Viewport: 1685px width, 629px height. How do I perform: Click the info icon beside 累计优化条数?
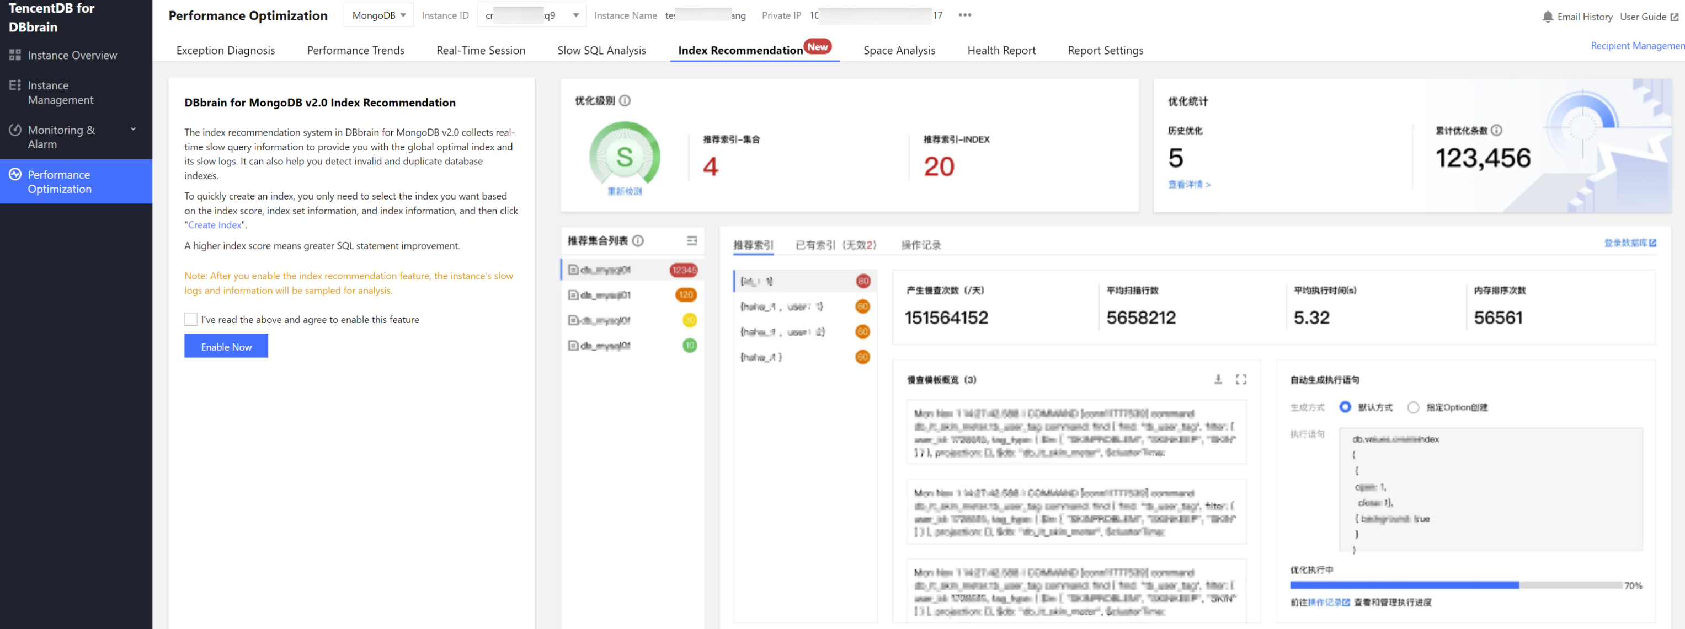click(1497, 130)
